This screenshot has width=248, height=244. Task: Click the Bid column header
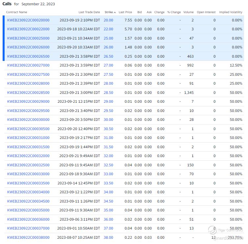140,12
